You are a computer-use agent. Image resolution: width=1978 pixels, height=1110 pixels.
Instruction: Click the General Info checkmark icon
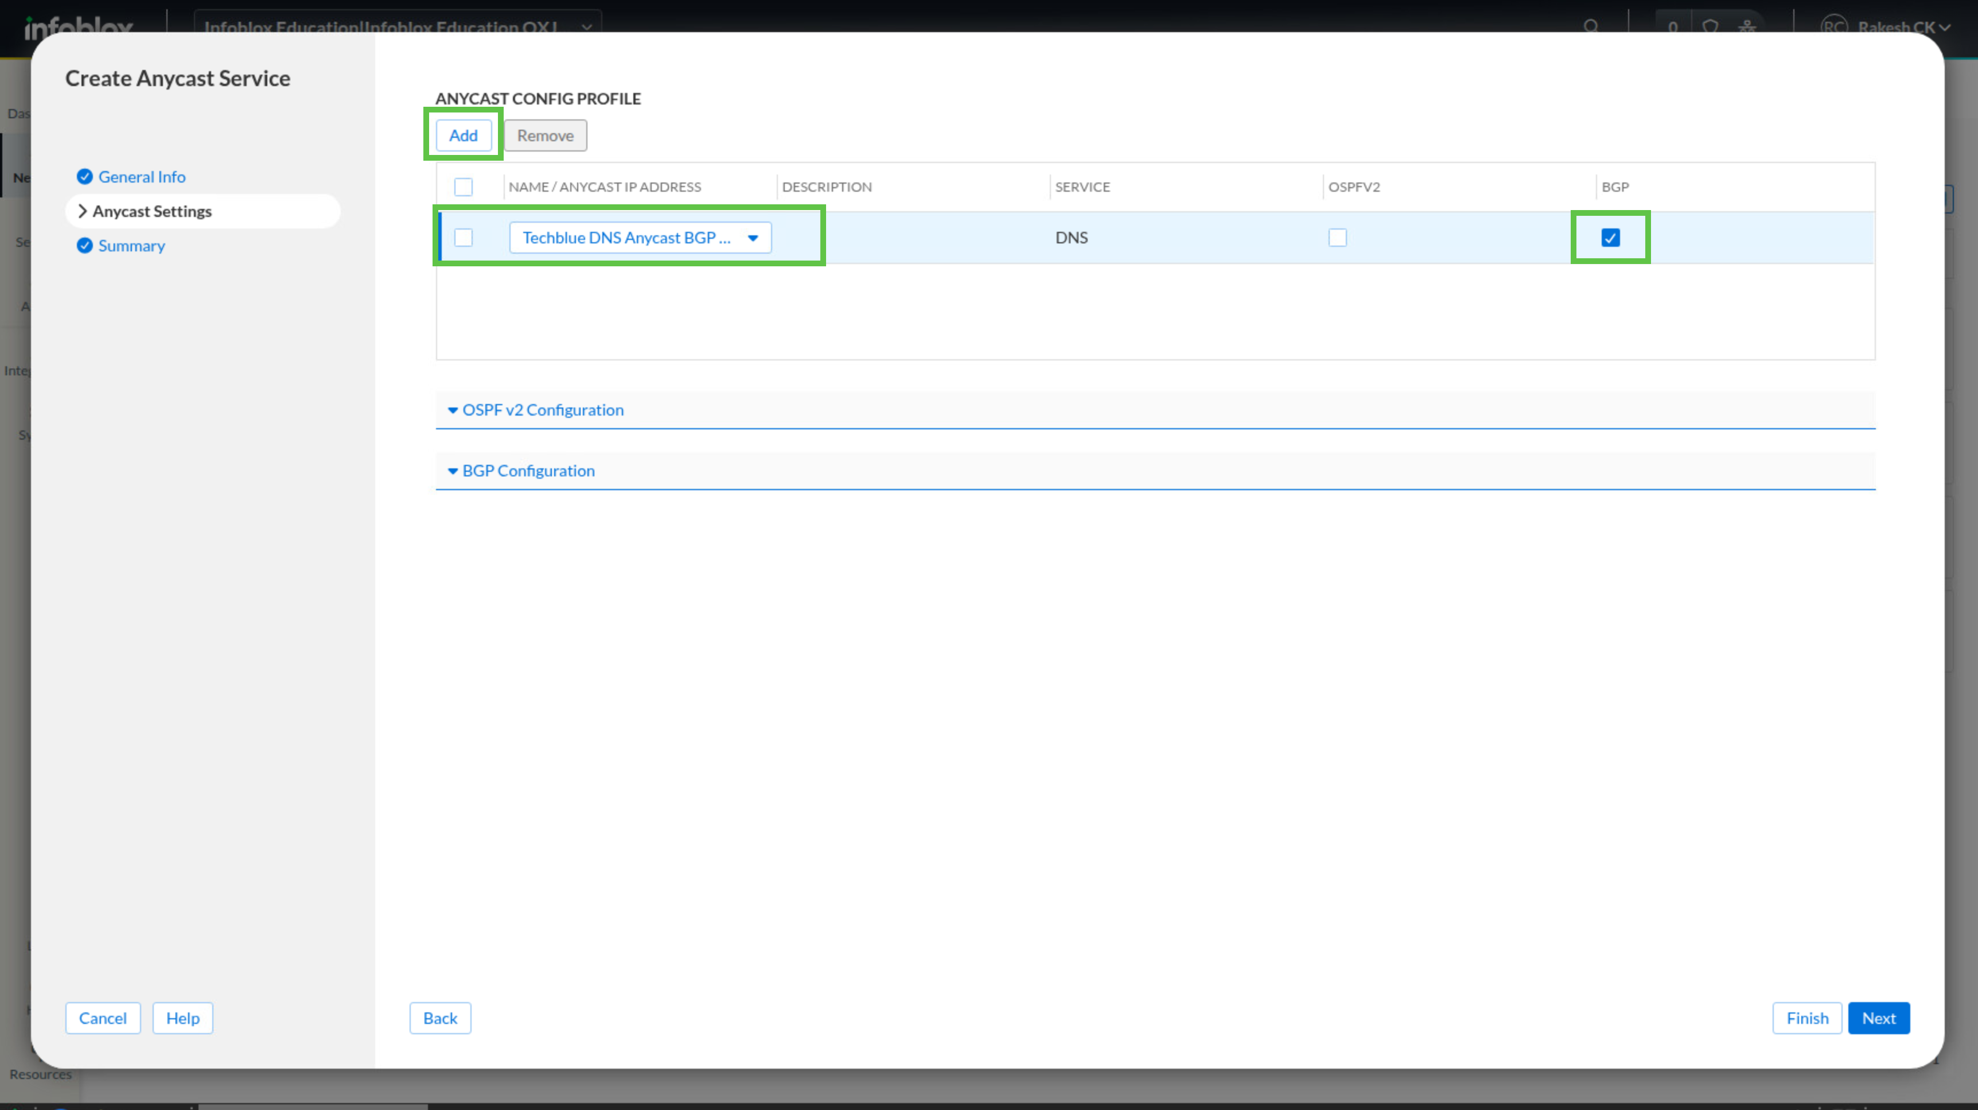point(84,177)
